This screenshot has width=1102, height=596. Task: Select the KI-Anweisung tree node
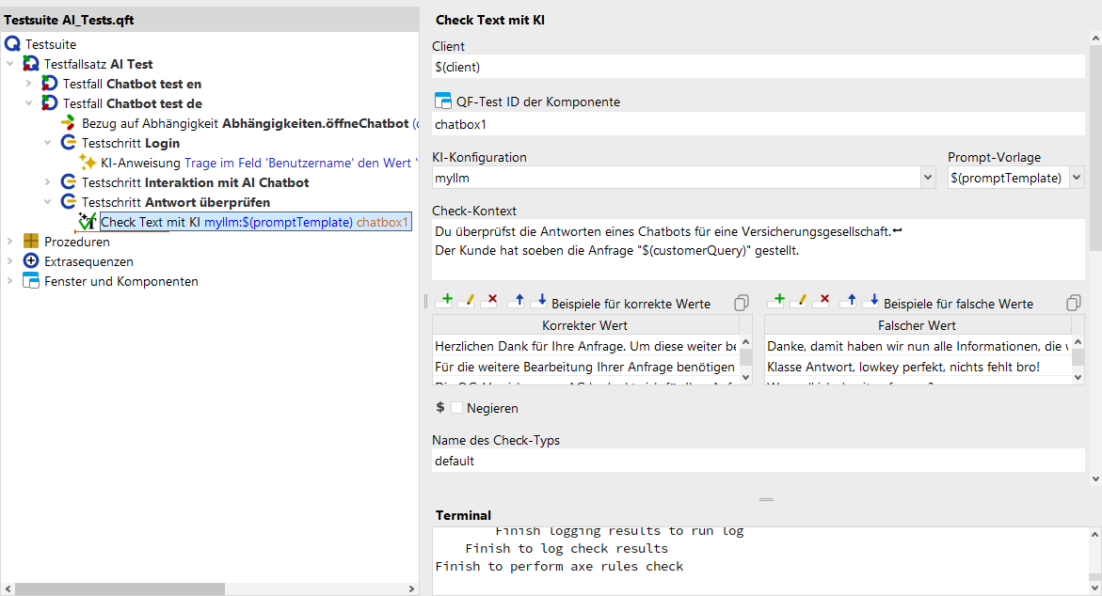pos(260,163)
